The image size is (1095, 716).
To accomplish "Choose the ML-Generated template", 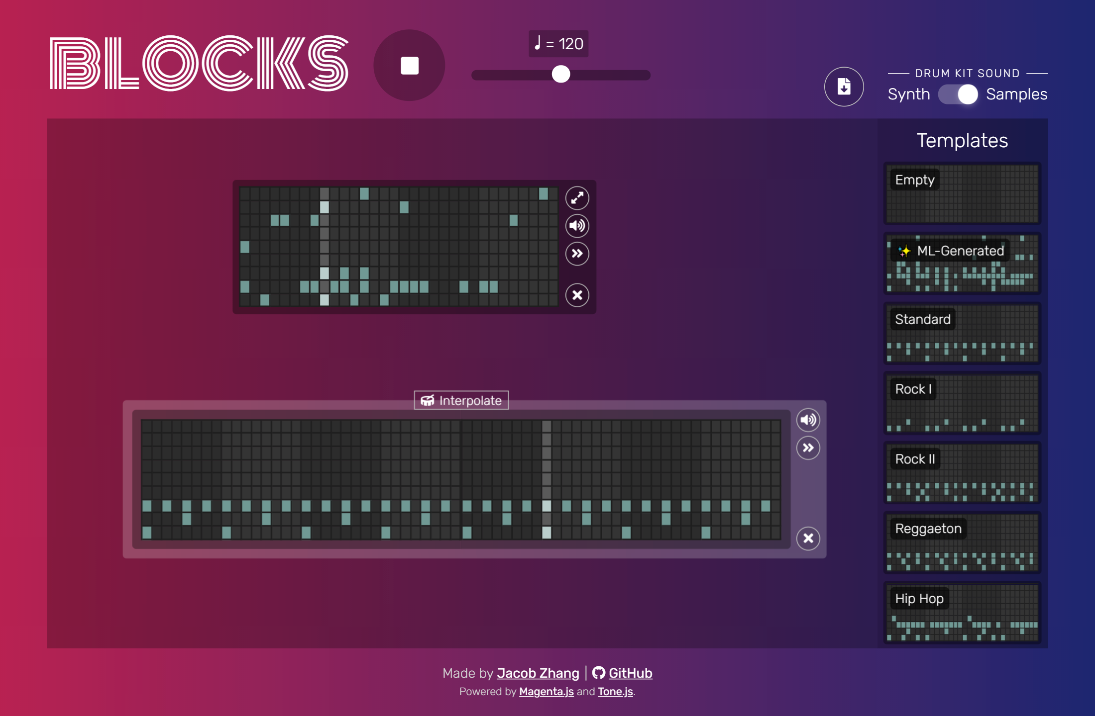I will click(962, 264).
